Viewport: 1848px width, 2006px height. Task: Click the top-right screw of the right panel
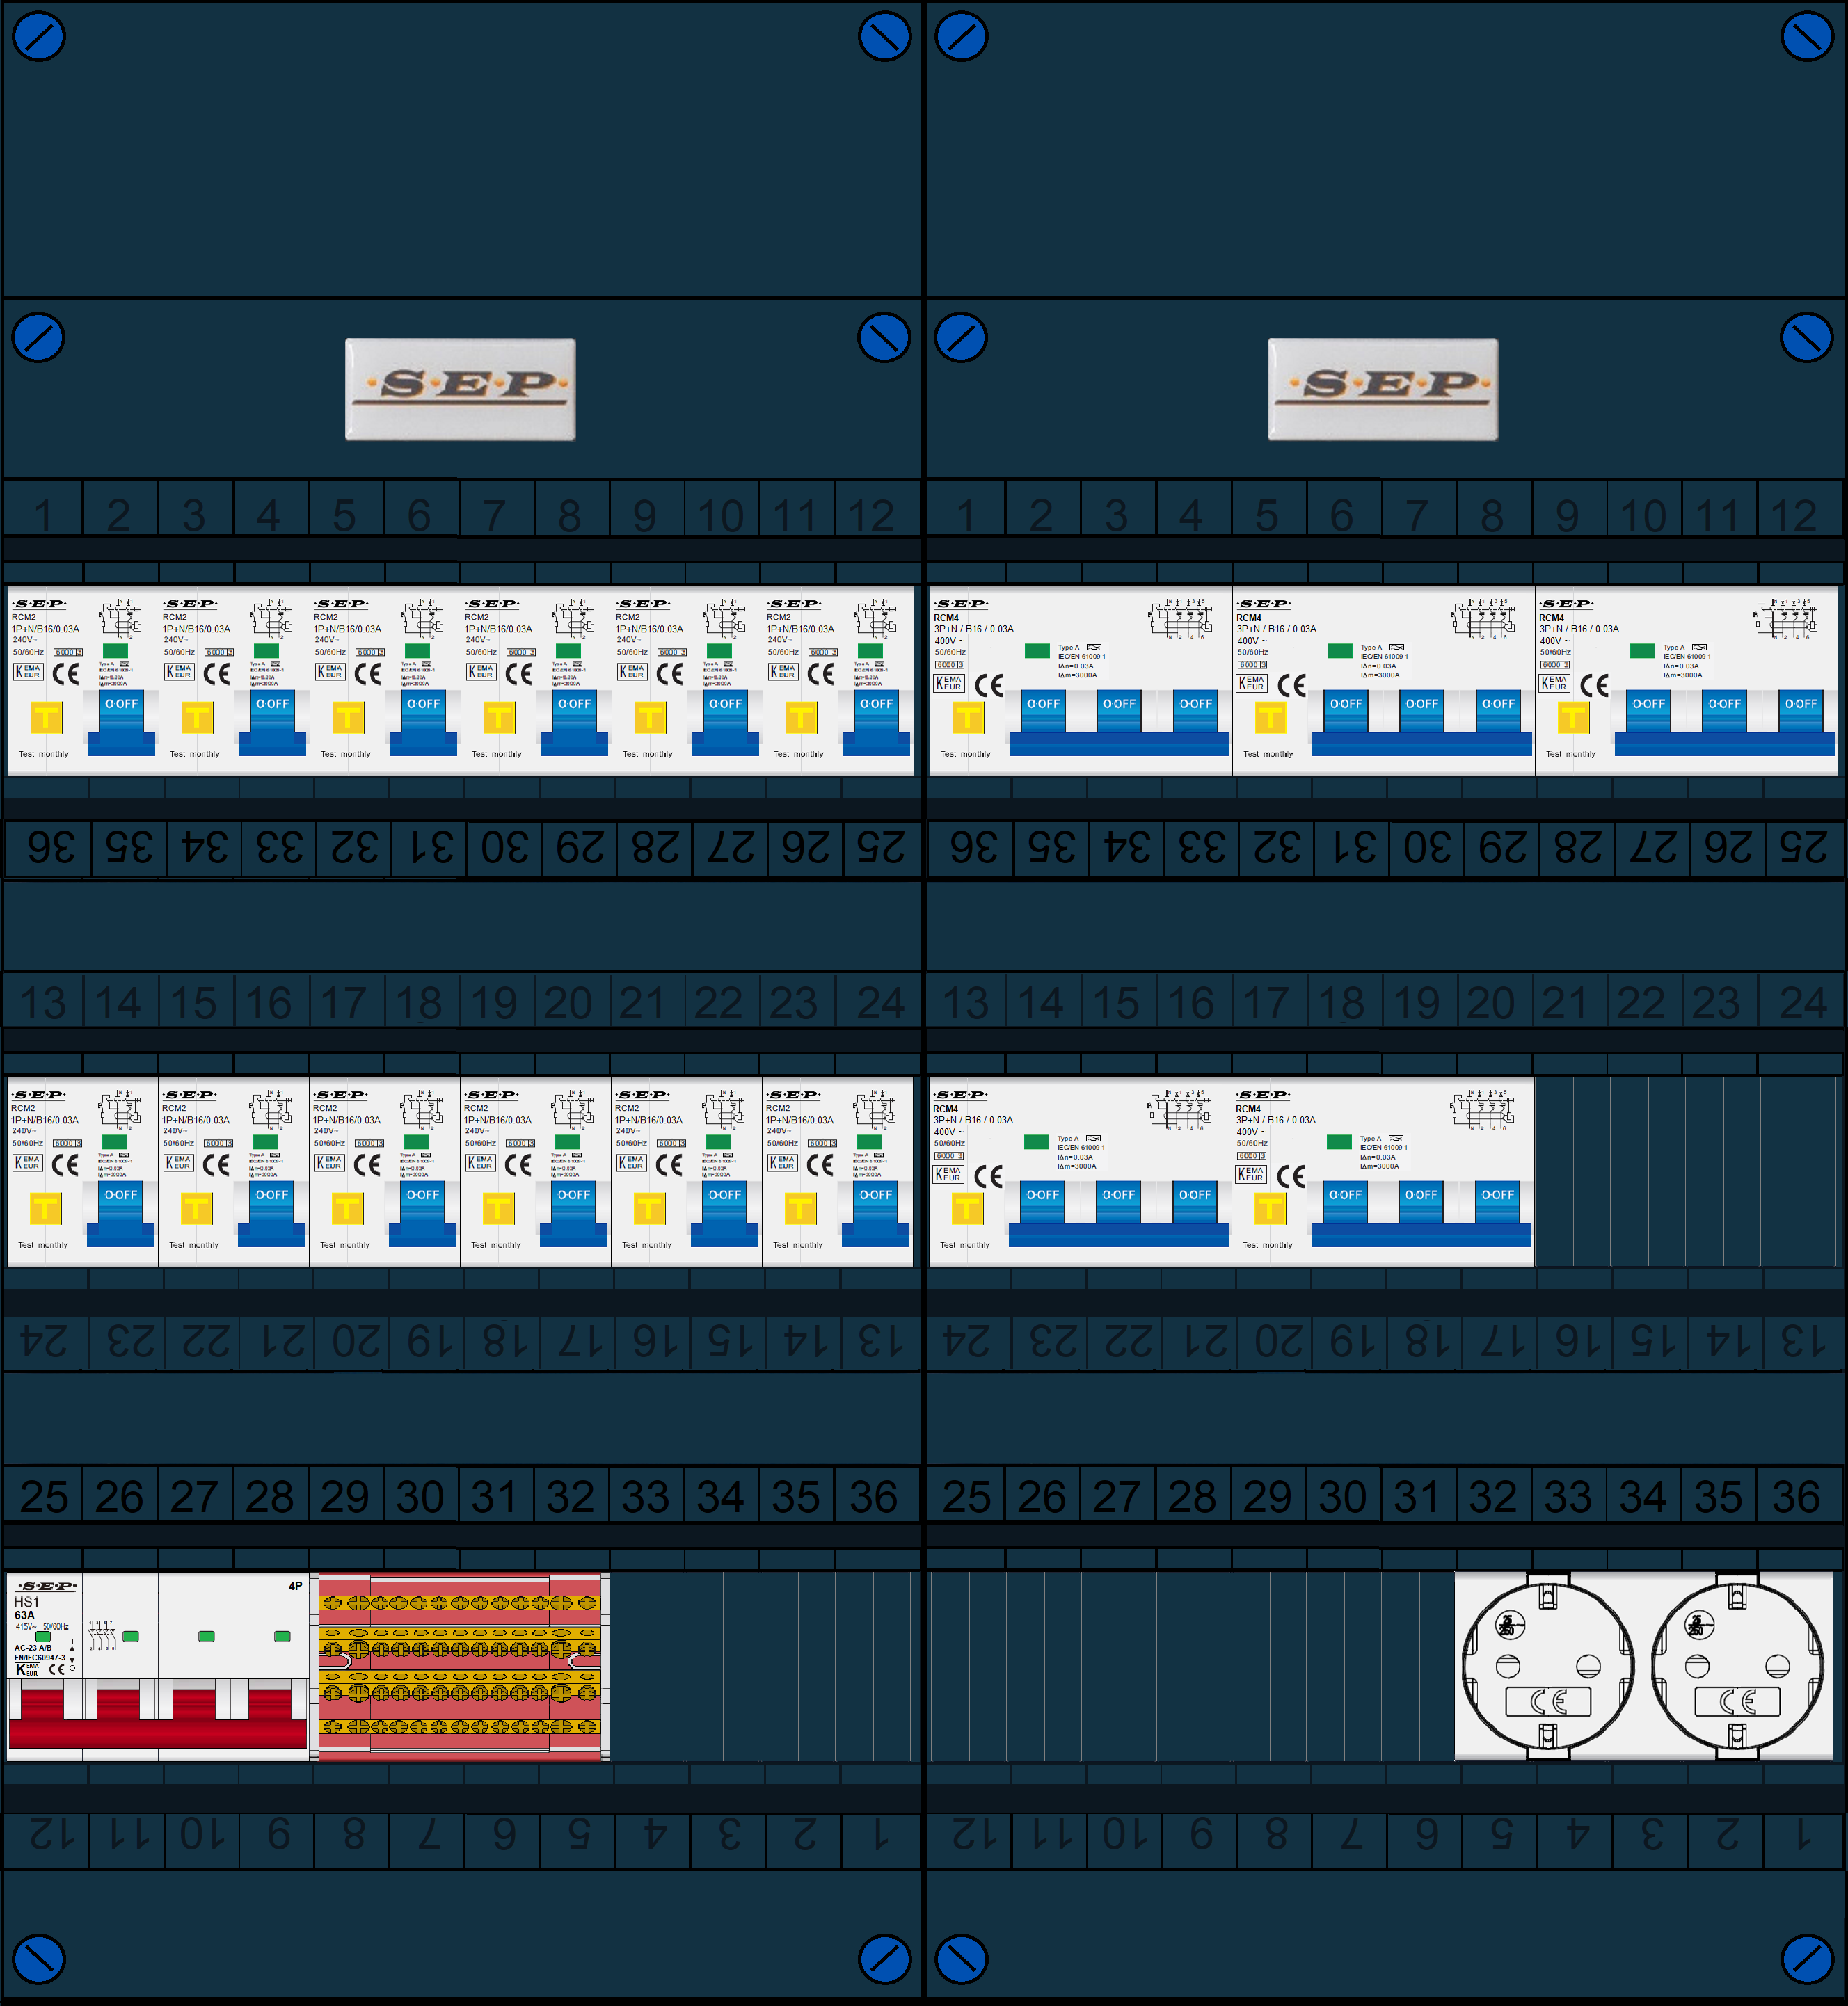(1807, 36)
